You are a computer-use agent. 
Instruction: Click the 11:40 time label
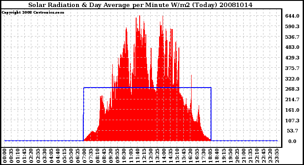137,156
